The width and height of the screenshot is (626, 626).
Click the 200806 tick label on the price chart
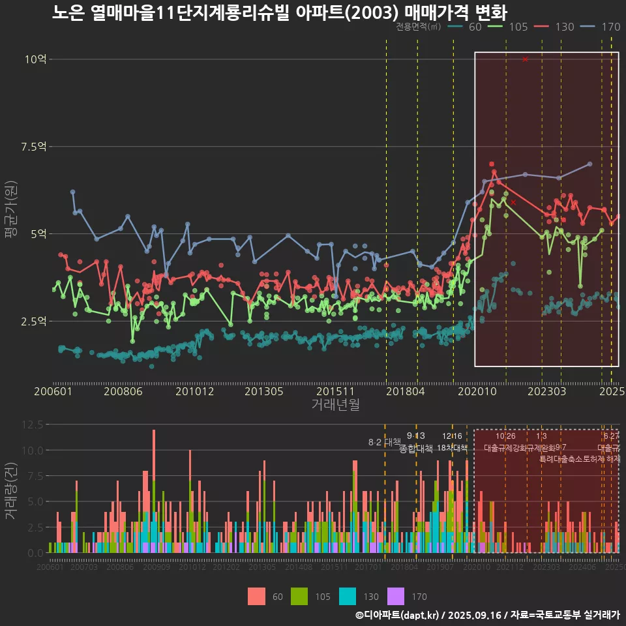(123, 391)
